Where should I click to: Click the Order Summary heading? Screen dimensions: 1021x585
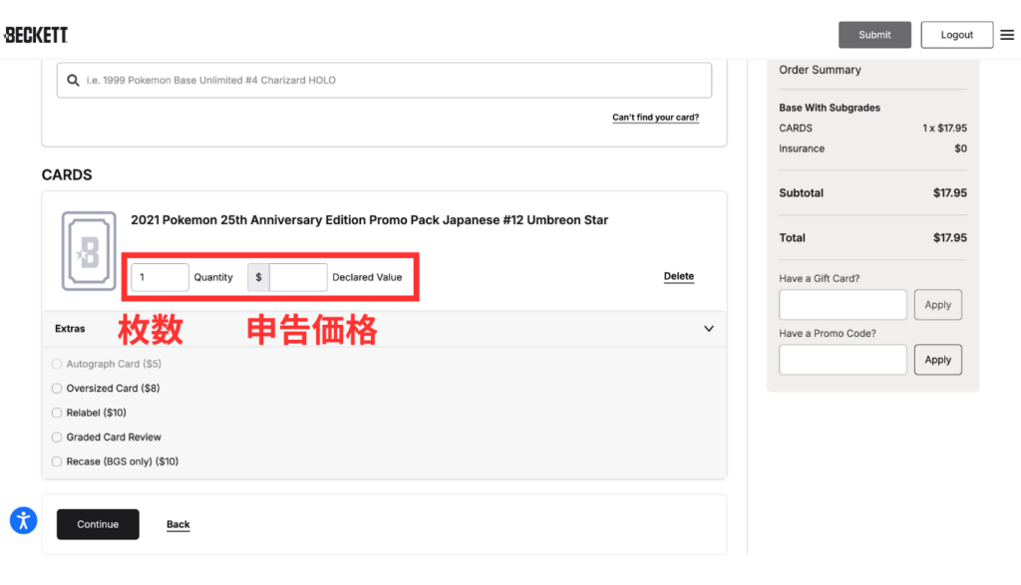point(820,70)
